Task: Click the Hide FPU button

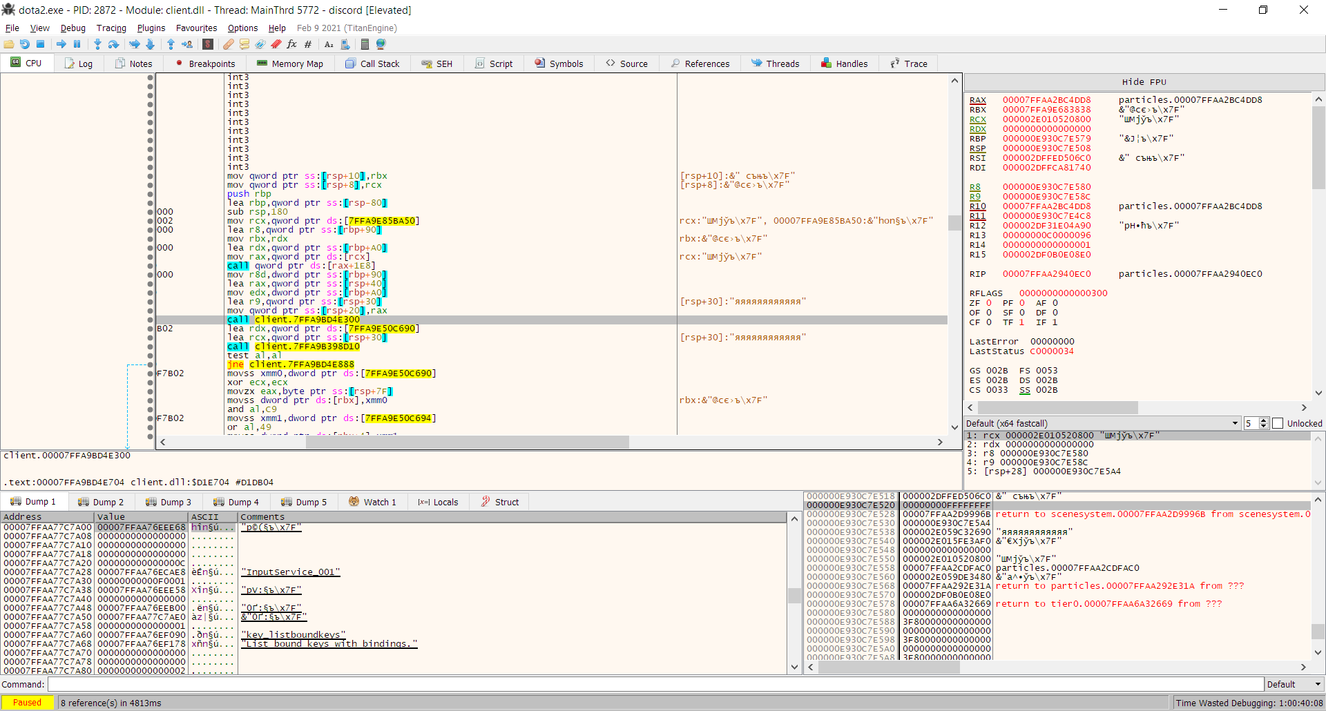Action: tap(1144, 82)
